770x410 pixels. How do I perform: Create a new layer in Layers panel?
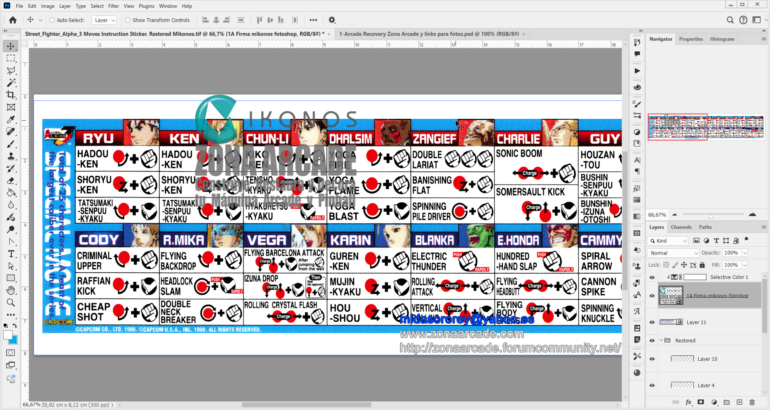[x=739, y=402]
